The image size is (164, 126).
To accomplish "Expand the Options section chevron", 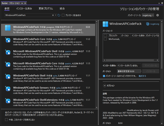I will coord(105,86).
